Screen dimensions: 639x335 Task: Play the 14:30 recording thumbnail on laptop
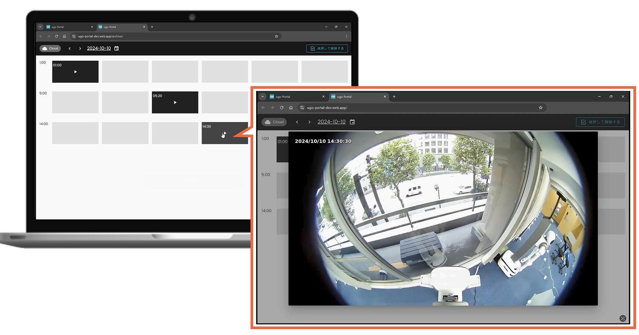coord(225,133)
